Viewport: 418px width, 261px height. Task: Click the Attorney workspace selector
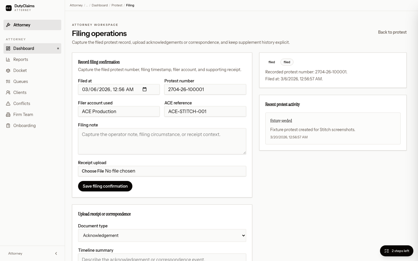(32, 25)
